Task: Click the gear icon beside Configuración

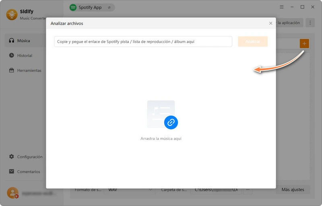Action: click(12, 156)
